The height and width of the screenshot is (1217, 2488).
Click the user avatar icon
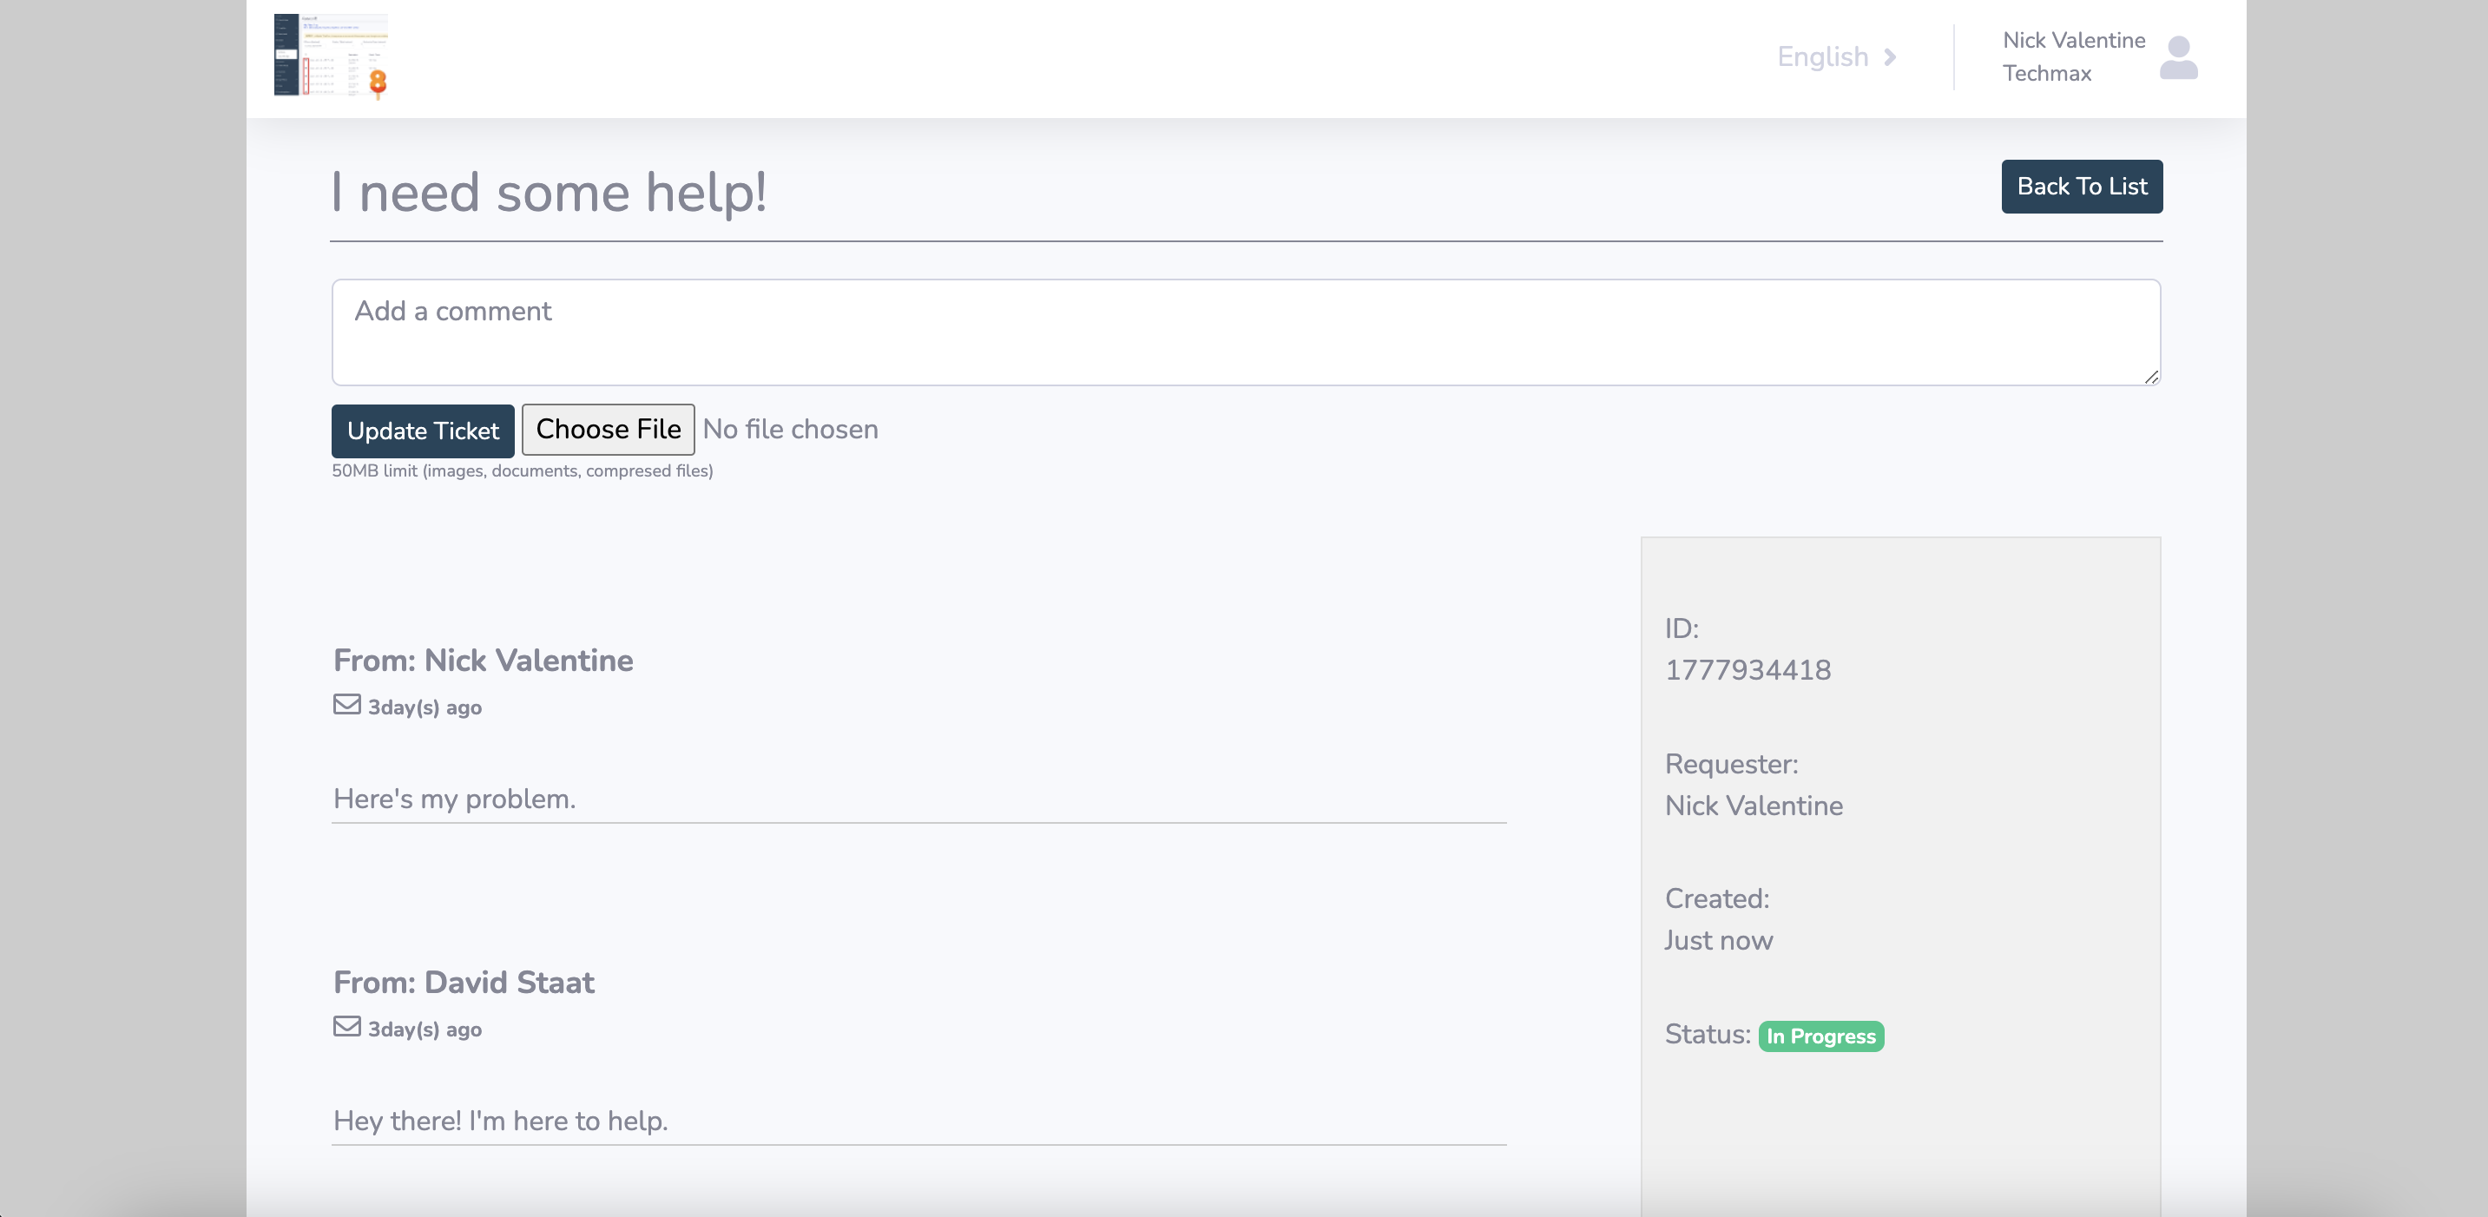tap(2178, 58)
